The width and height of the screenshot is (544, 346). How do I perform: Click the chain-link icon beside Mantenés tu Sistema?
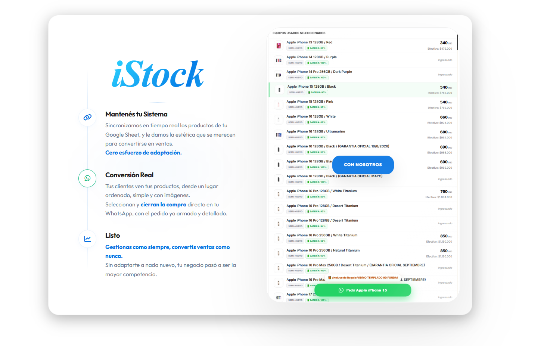click(87, 117)
